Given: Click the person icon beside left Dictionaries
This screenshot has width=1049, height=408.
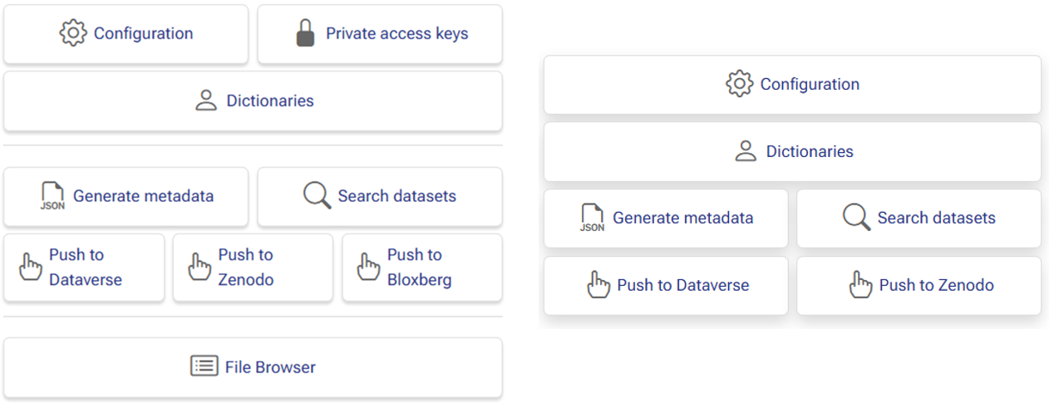Looking at the screenshot, I should (x=205, y=101).
